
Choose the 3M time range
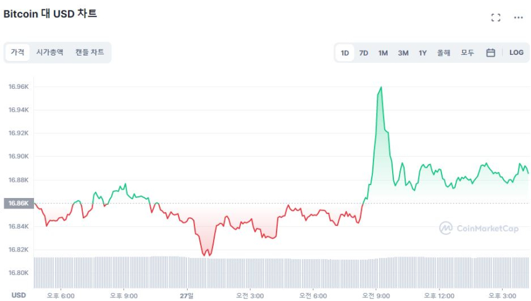(403, 53)
